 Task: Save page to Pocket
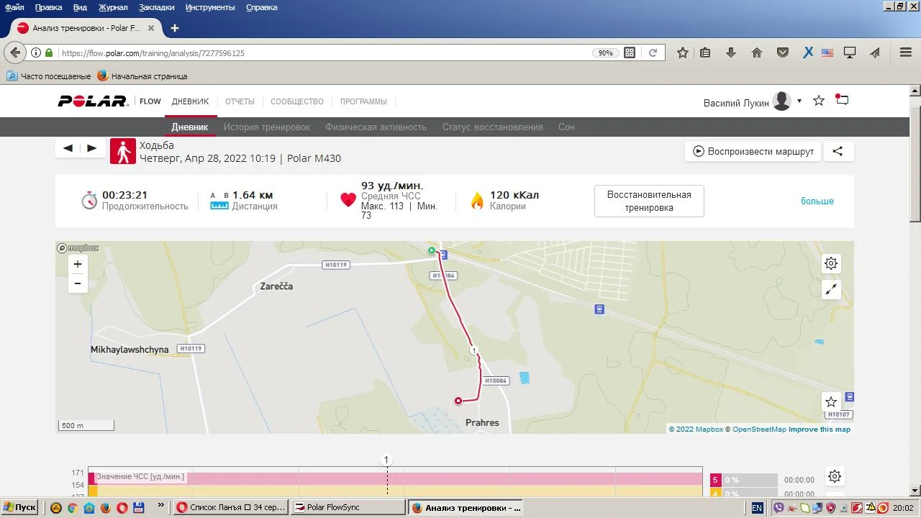[x=783, y=53]
